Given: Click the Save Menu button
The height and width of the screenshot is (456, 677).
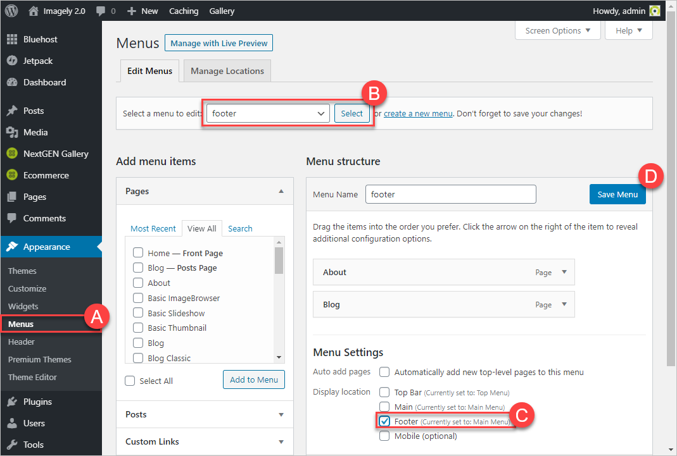Looking at the screenshot, I should click(617, 194).
